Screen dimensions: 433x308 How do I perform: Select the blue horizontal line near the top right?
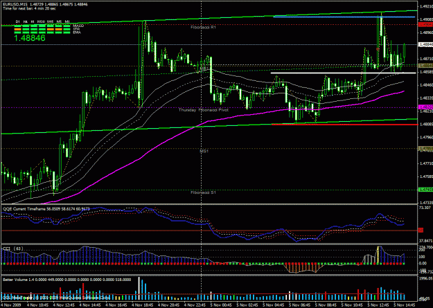344,17
